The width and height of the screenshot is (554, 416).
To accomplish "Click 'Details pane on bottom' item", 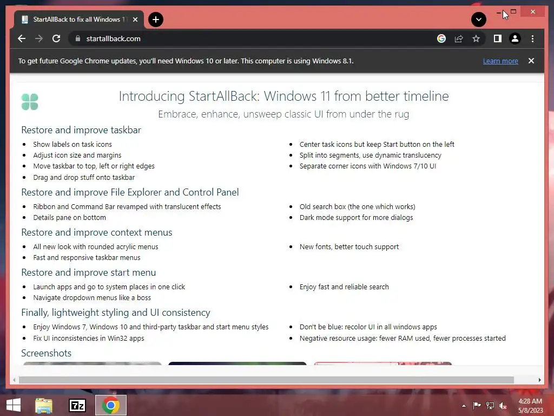I will pyautogui.click(x=70, y=218).
